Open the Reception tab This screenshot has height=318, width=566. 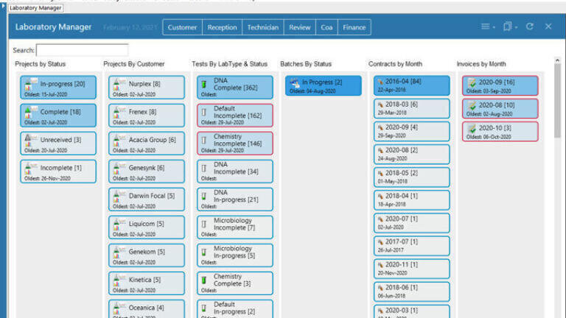[222, 27]
